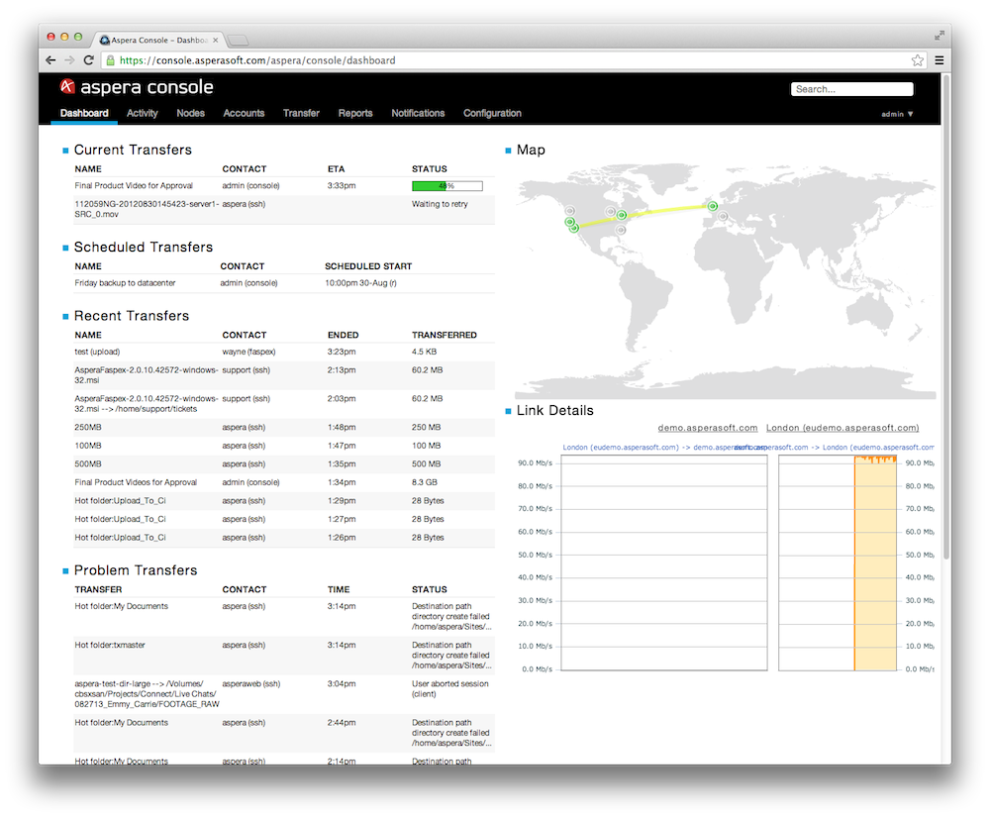Viewport: 990px width, 818px height.
Task: Open the demo.asperasoft.com link
Action: click(x=707, y=428)
